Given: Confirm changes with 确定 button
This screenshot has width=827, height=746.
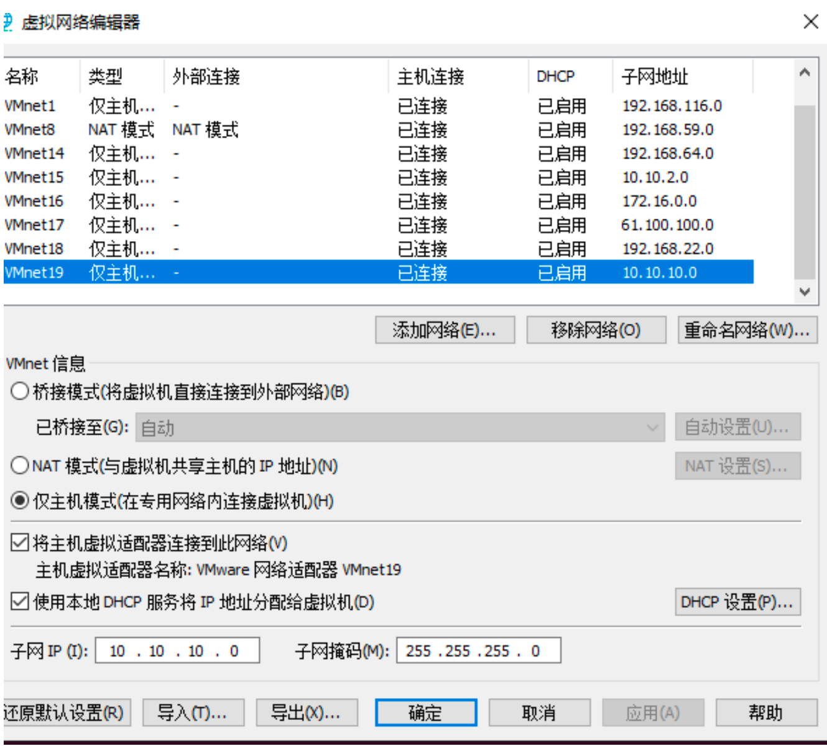Looking at the screenshot, I should [425, 712].
